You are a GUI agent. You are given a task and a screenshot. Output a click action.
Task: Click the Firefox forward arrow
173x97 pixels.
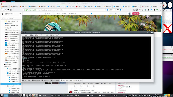5,10
